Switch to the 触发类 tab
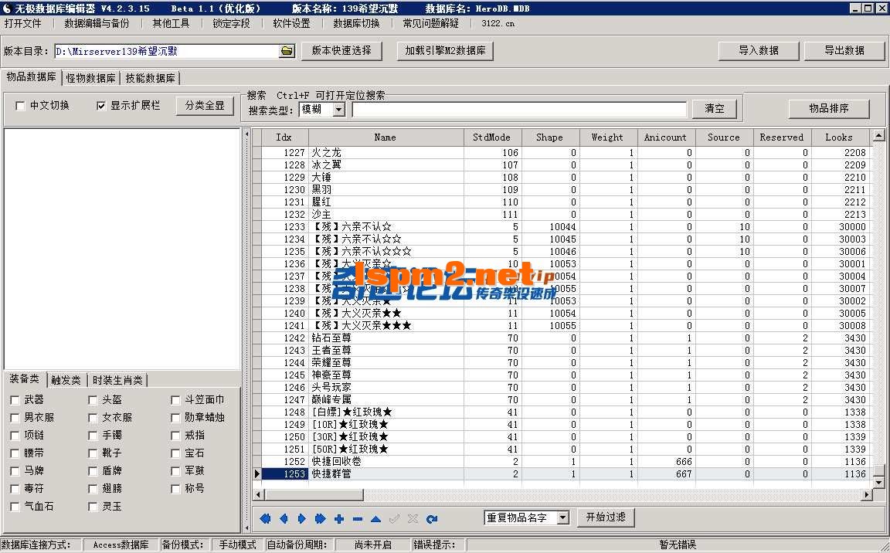Screen dimensions: 890x553 (x=66, y=380)
